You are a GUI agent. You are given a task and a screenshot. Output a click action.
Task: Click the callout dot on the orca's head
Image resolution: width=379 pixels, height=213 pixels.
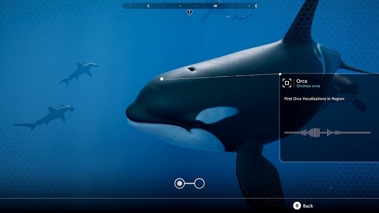pos(162,79)
